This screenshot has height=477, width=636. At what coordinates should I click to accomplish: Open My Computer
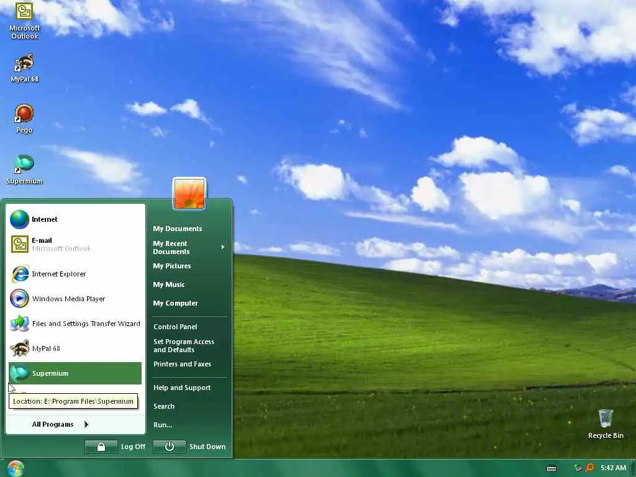(x=175, y=303)
